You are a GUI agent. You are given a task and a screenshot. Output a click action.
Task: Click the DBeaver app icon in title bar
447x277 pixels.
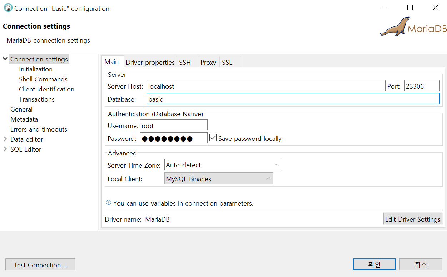pyautogui.click(x=8, y=8)
